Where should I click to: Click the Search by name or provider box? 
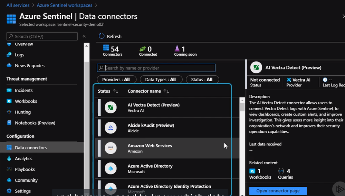[x=156, y=68]
